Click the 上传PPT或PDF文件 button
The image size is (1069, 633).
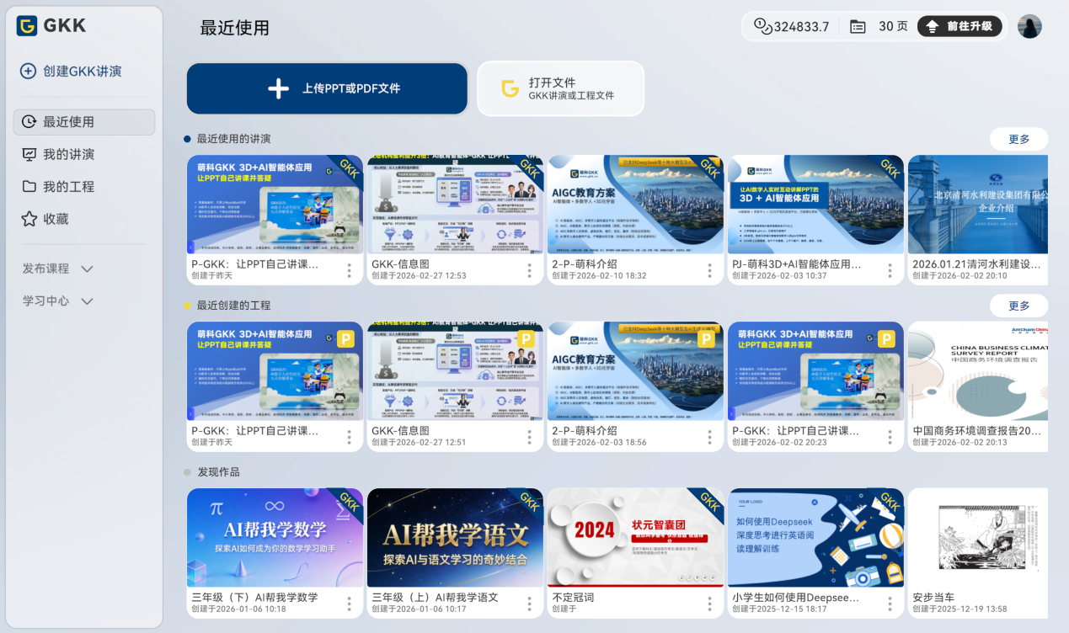[x=327, y=88]
